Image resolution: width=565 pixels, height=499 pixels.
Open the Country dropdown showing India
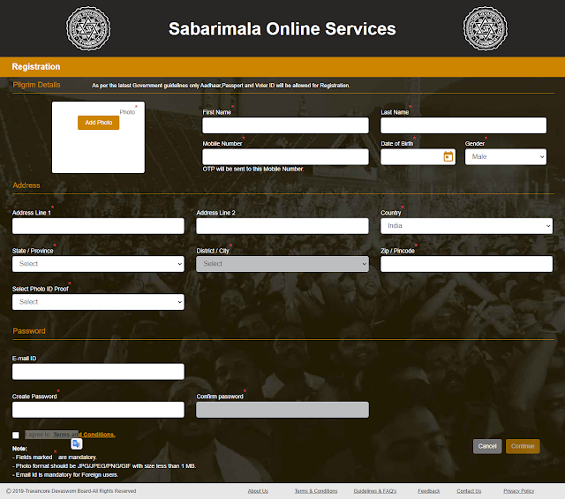pyautogui.click(x=466, y=226)
